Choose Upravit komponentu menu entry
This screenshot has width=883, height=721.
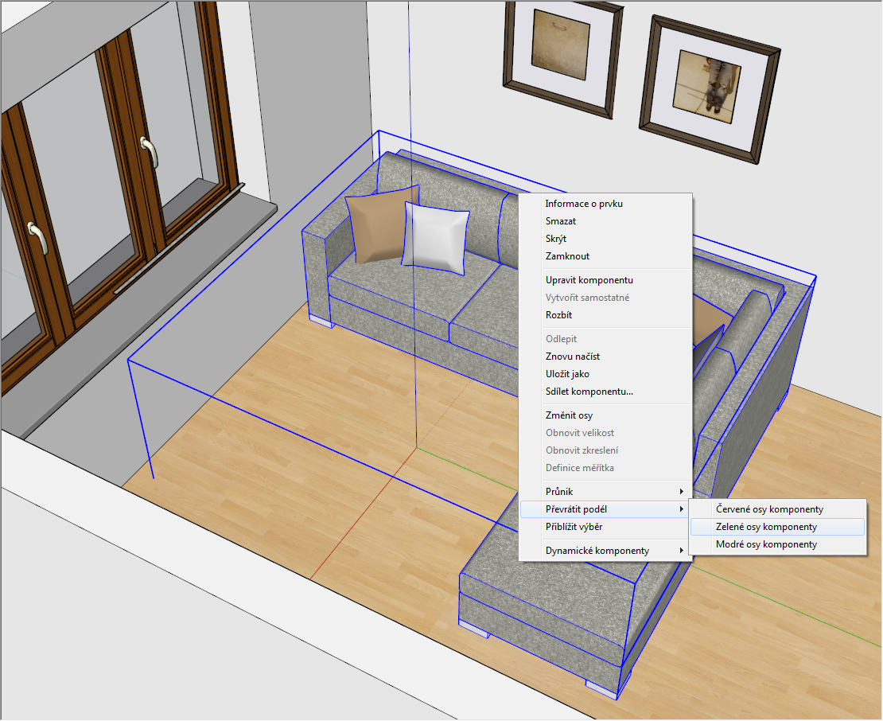tap(589, 280)
